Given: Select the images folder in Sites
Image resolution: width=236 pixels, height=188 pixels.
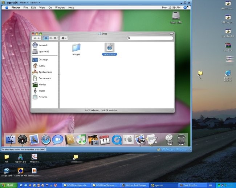Looking at the screenshot, I should pos(76,50).
